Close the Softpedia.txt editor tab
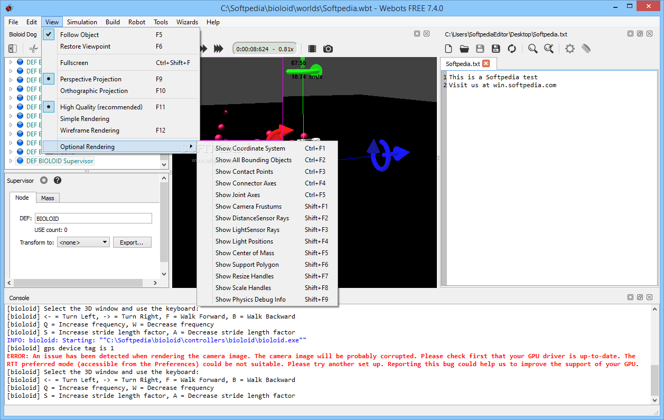The image size is (664, 420). point(486,63)
